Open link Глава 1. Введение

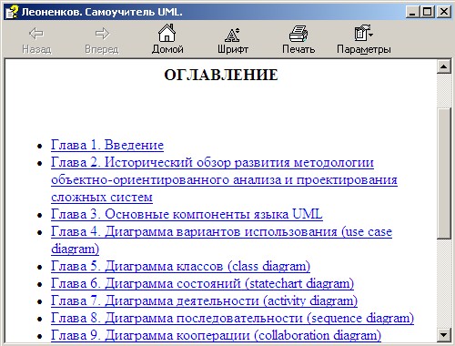point(107,145)
